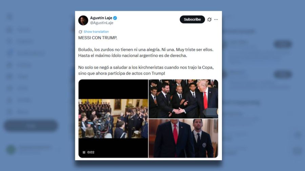Pause the video in the tweet
The image size is (305, 171).
click(84, 152)
